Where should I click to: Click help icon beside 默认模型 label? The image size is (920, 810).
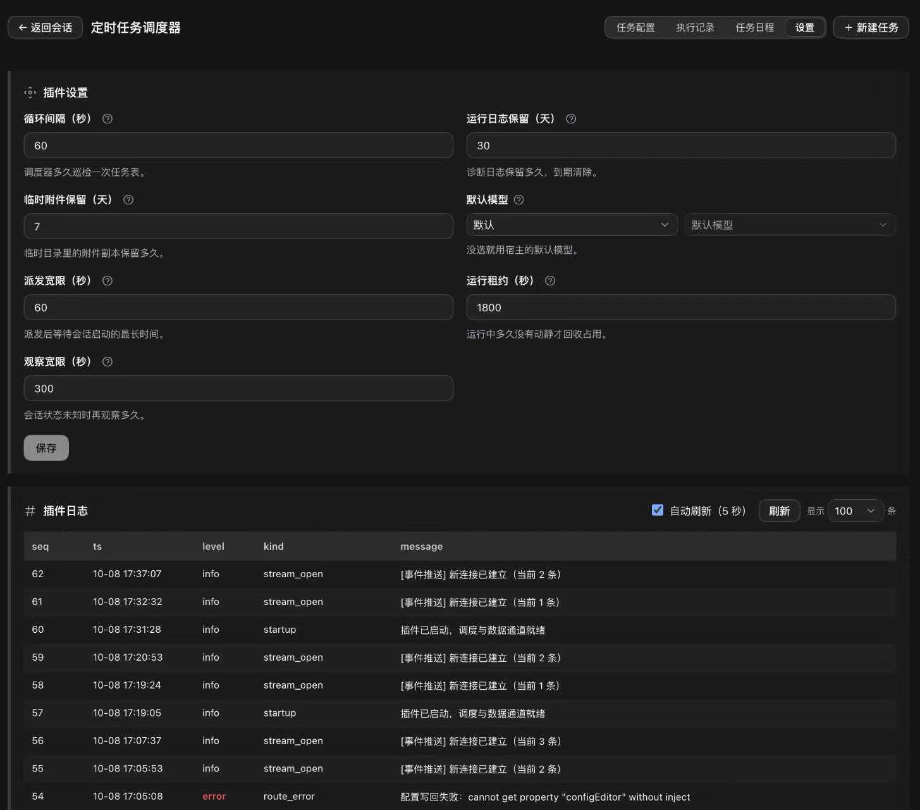click(519, 200)
